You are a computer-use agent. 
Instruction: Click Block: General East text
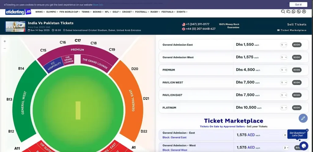coord(175,137)
